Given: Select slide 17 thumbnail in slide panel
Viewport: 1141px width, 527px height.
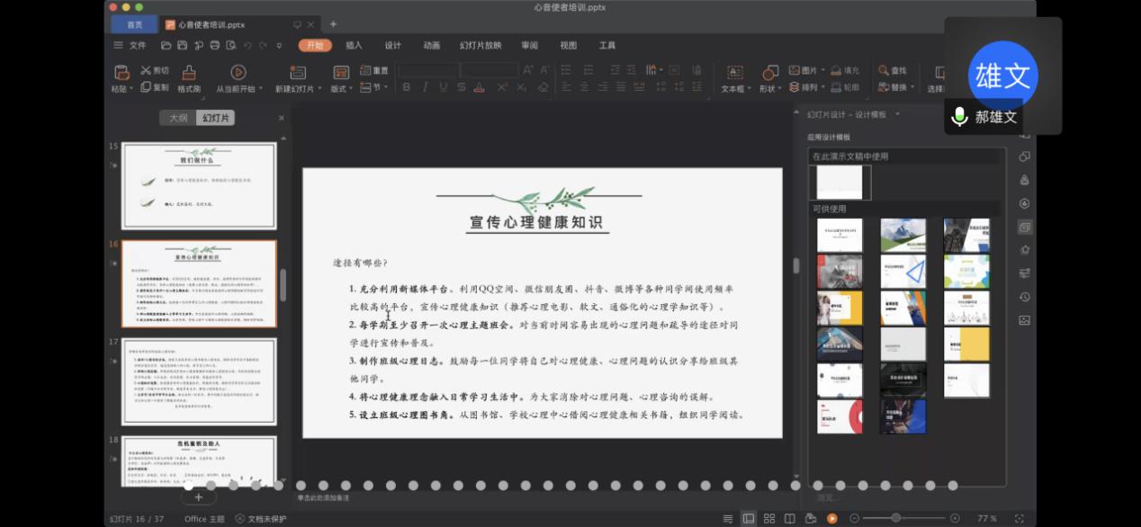Looking at the screenshot, I should (199, 381).
